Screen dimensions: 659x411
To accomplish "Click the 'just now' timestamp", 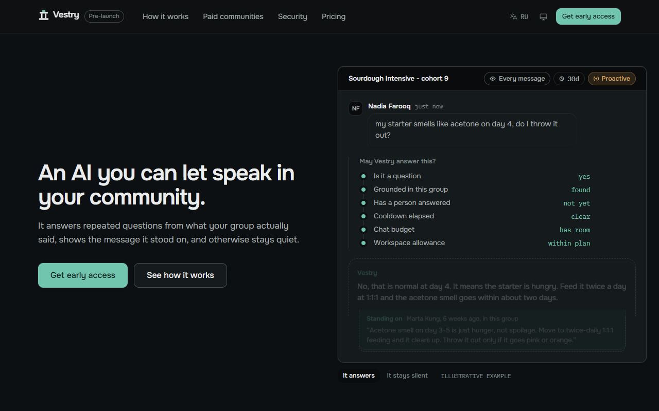I will [429, 106].
